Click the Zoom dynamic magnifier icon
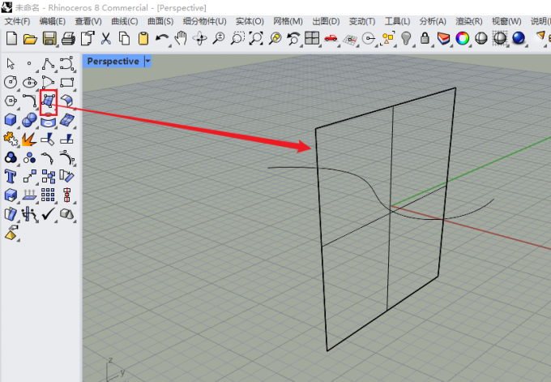 point(219,38)
